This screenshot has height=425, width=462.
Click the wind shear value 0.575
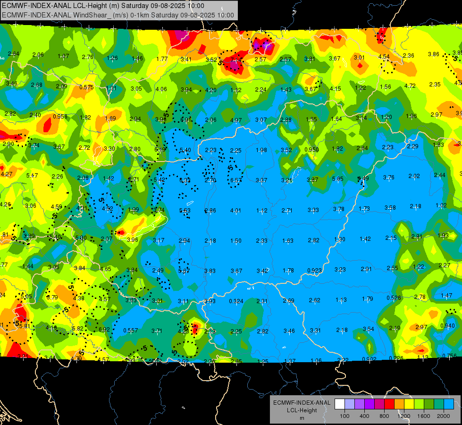pos(87,87)
